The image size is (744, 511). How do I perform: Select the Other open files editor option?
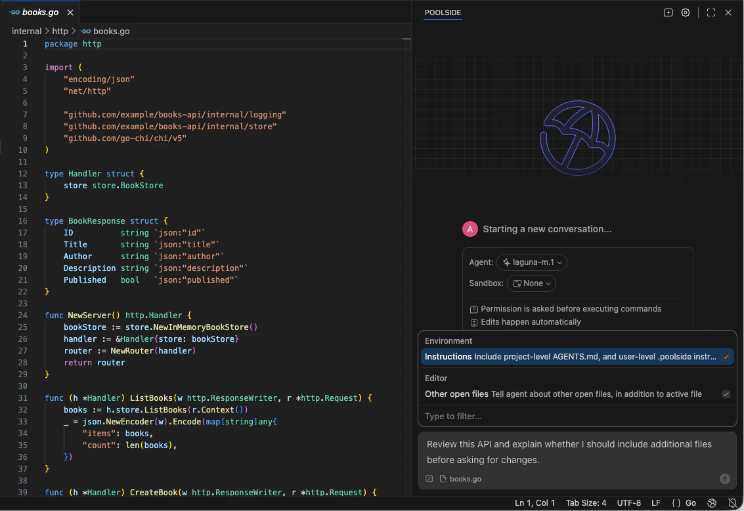click(577, 394)
